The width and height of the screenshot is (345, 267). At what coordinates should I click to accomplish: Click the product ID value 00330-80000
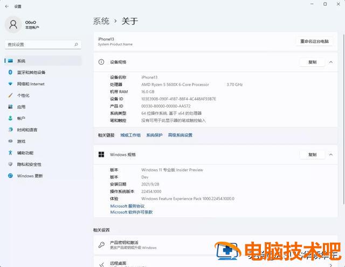tap(166, 106)
